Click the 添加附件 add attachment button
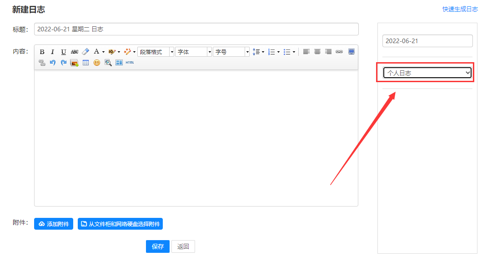Image resolution: width=482 pixels, height=256 pixels. pos(54,224)
